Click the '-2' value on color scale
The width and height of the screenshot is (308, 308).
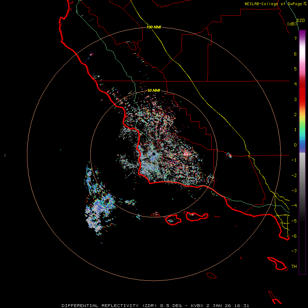pyautogui.click(x=294, y=176)
